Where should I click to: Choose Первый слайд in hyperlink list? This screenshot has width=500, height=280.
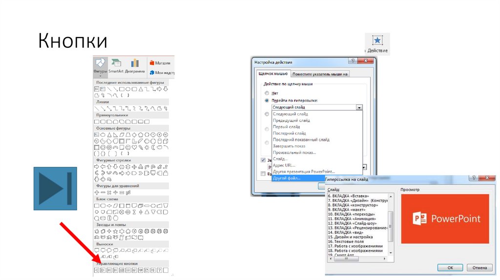(x=317, y=127)
